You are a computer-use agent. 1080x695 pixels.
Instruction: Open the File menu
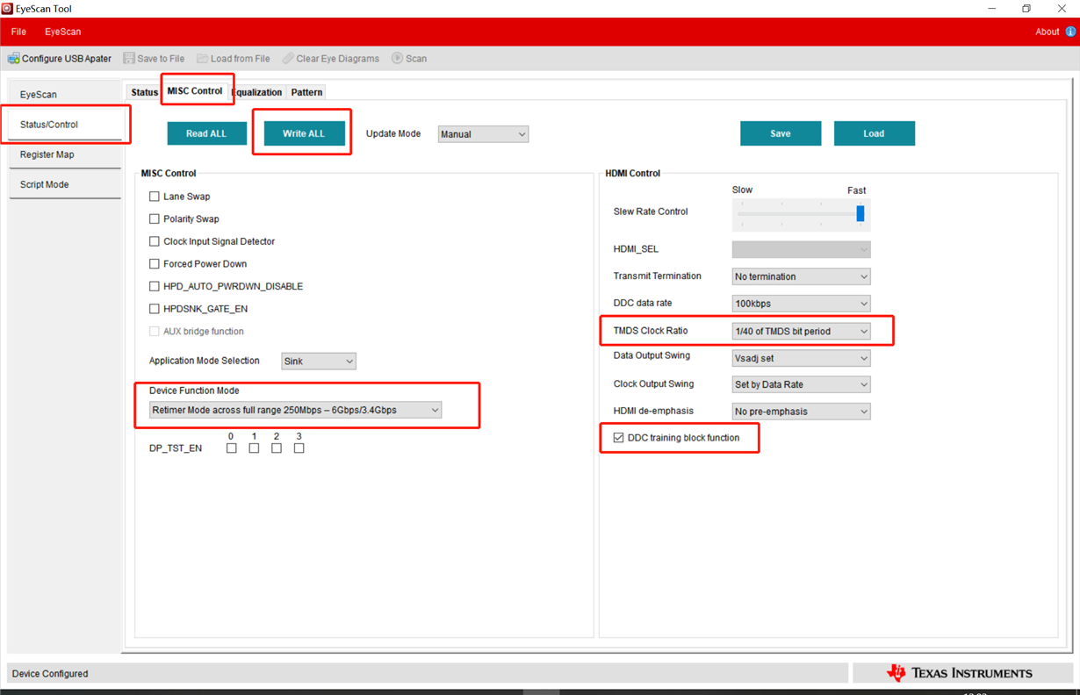tap(18, 32)
